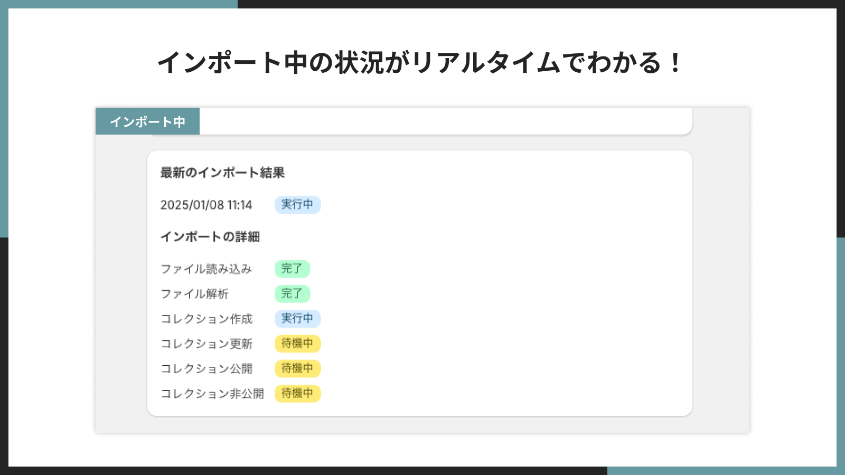Click the timestamp 2025/01/08 11:14
845x475 pixels.
pos(206,205)
